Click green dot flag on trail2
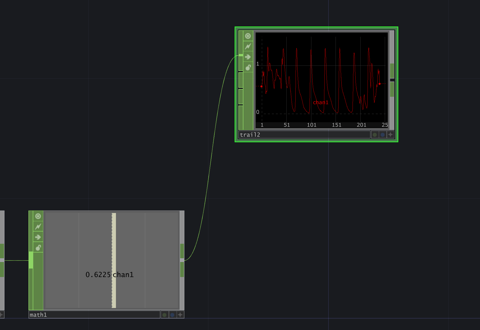Viewport: 480px width, 330px height. pyautogui.click(x=375, y=135)
